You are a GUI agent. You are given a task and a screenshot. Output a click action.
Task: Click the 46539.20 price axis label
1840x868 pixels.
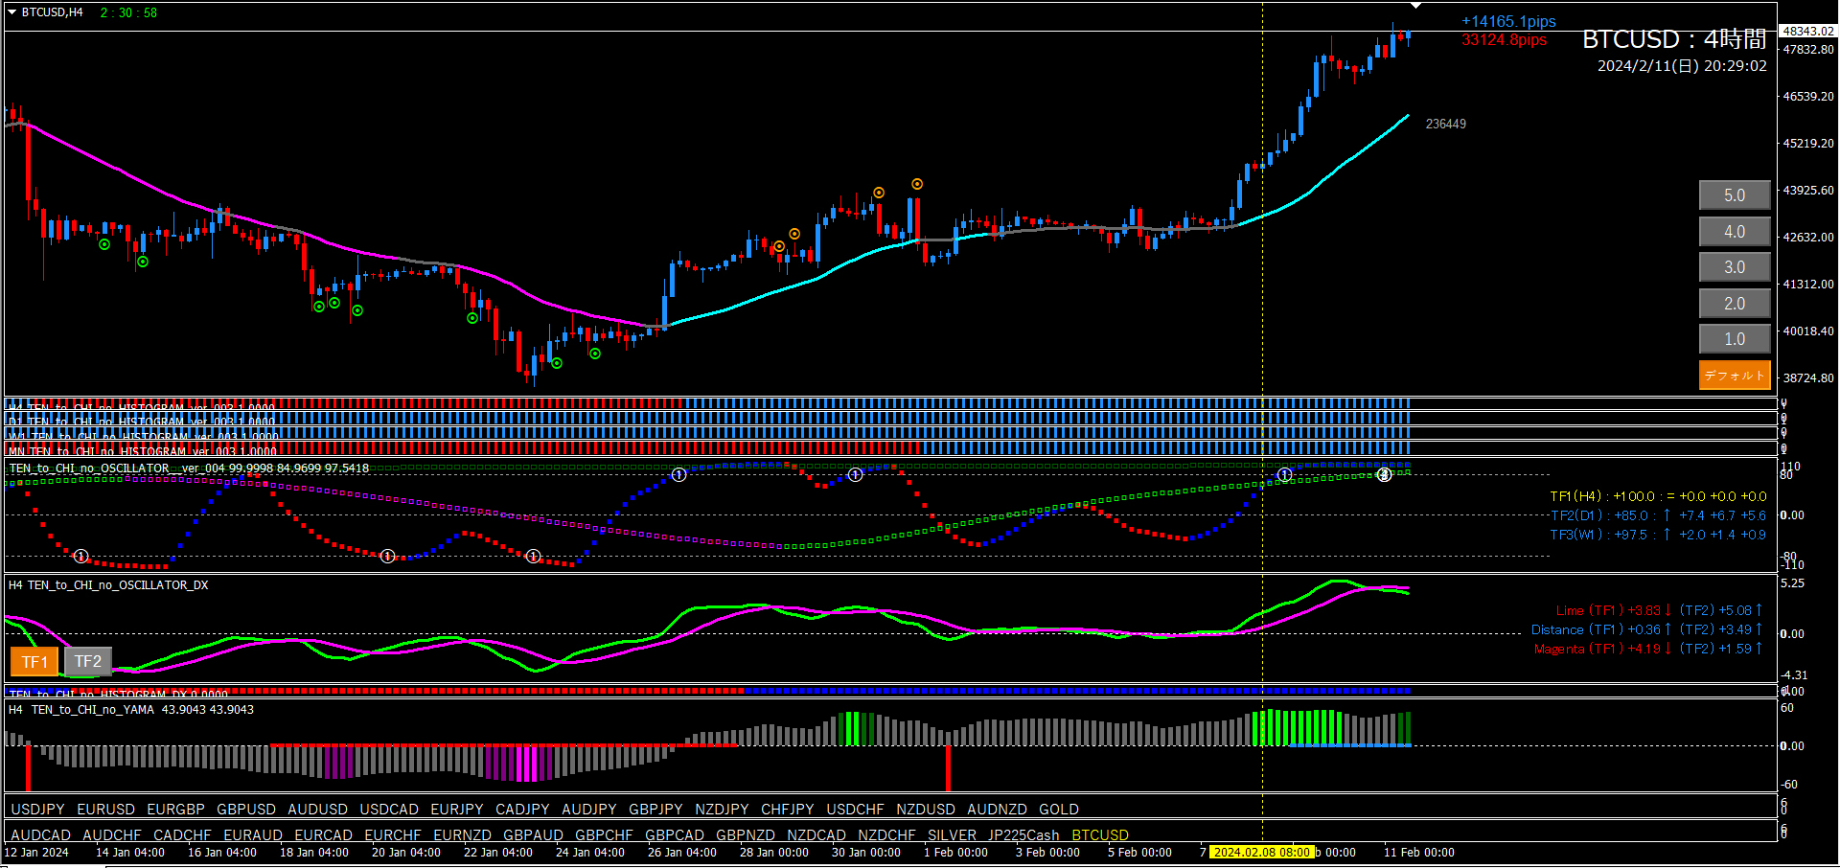point(1808,97)
